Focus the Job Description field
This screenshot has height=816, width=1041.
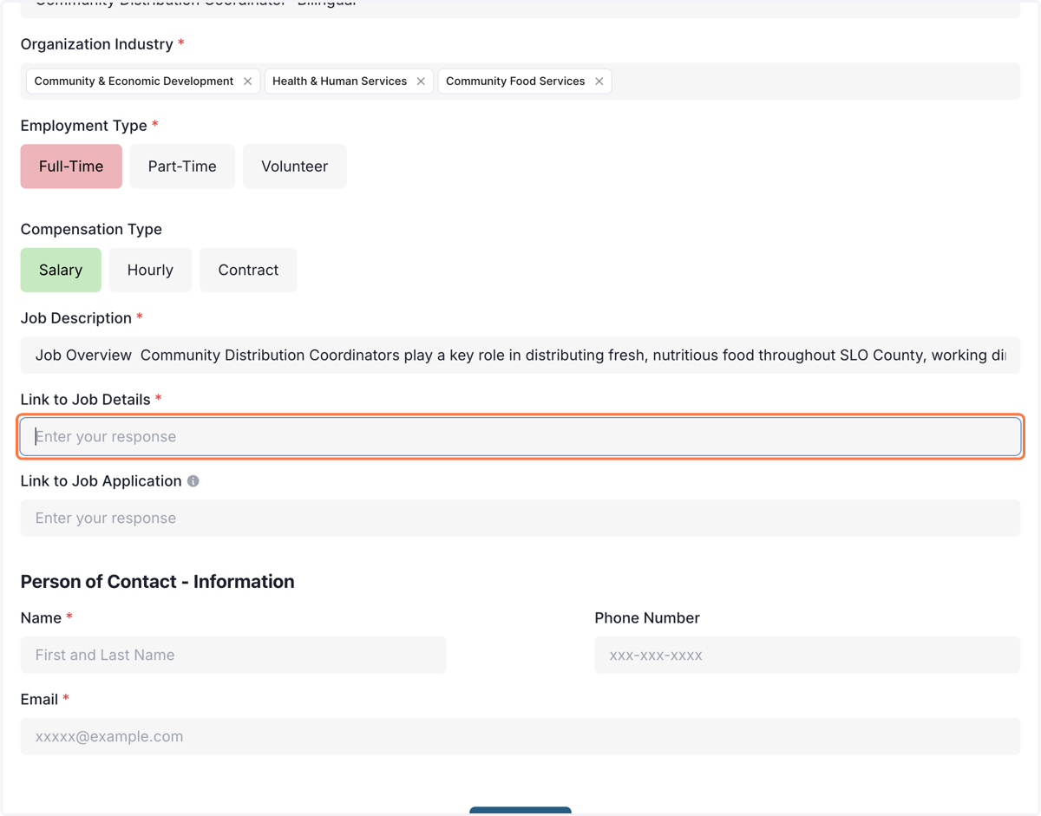[x=520, y=356]
